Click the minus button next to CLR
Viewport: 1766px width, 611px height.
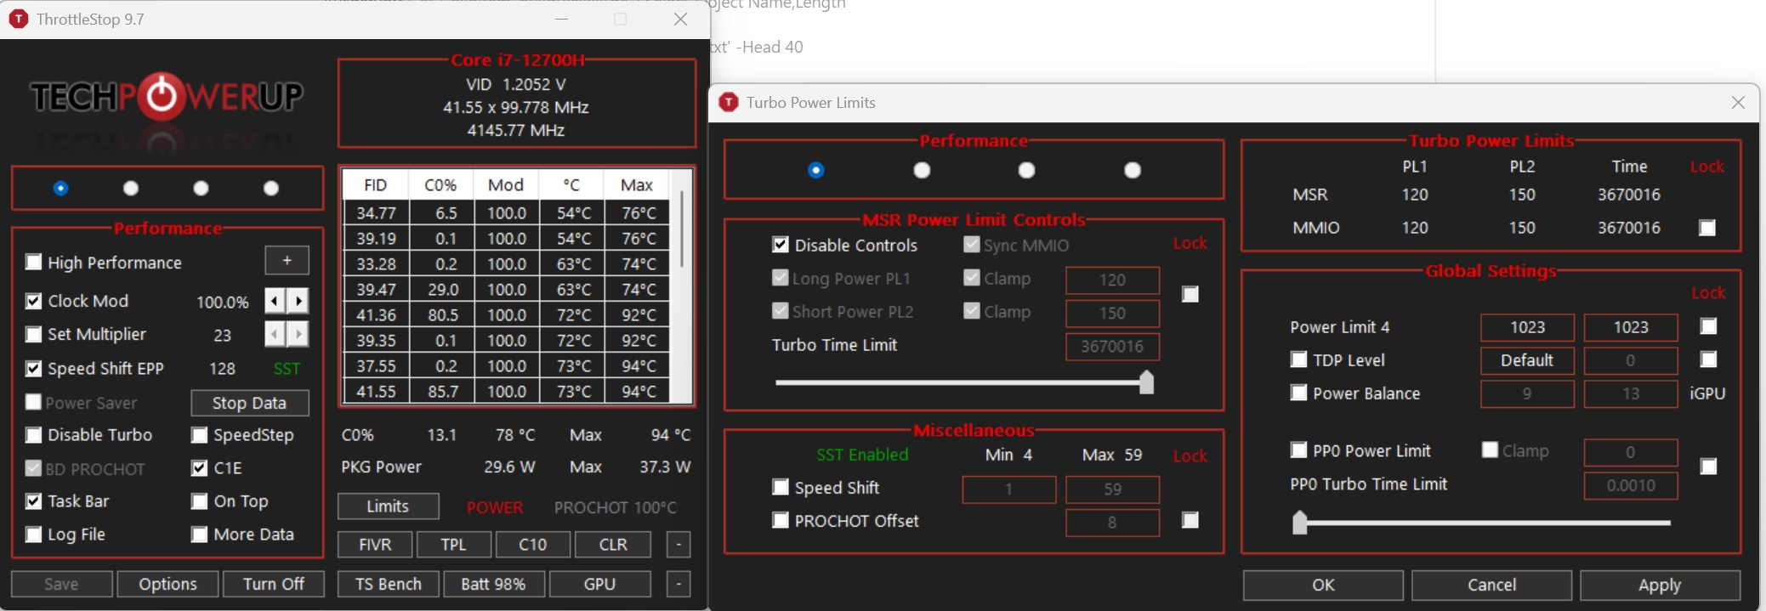pos(678,544)
